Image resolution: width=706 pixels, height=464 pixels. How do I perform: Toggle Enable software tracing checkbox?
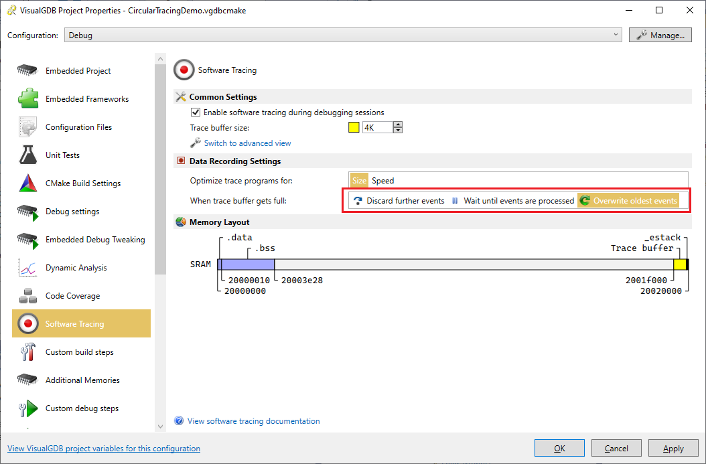point(196,112)
